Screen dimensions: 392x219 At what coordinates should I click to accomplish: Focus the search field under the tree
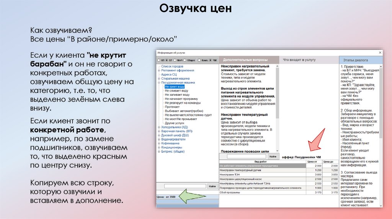coord(185,186)
